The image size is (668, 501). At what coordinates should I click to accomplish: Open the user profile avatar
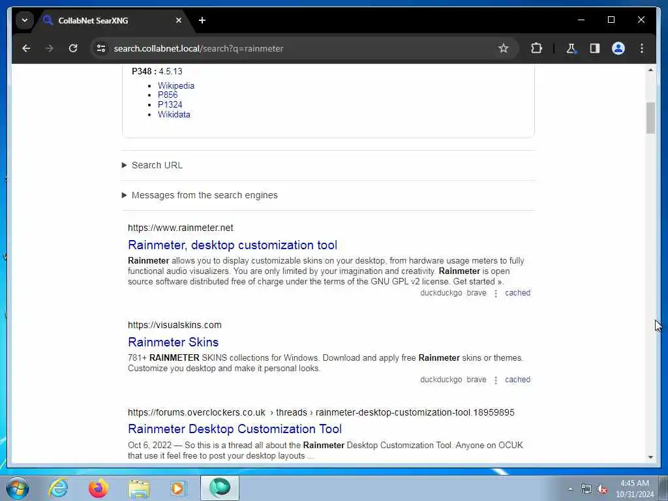[x=618, y=48]
